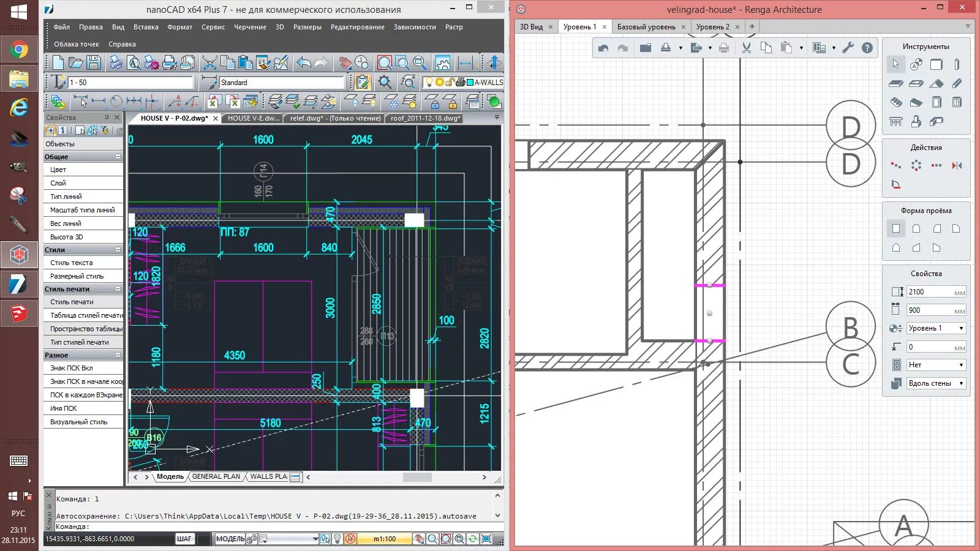Open the A-WALLS layer dropdown in nanoCAD

coord(464,82)
